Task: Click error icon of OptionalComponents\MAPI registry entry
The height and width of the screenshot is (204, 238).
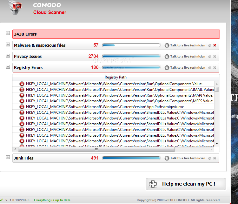Action: 22,95
